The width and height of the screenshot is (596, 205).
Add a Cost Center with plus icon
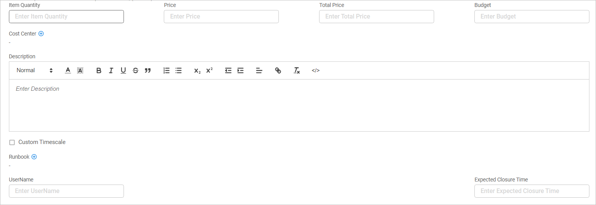(41, 34)
